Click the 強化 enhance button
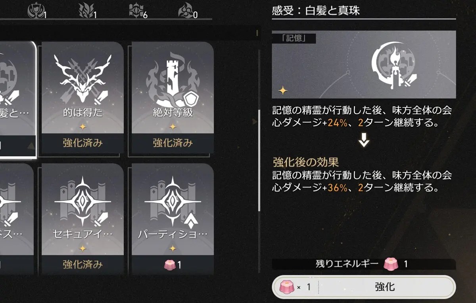 tap(364, 287)
